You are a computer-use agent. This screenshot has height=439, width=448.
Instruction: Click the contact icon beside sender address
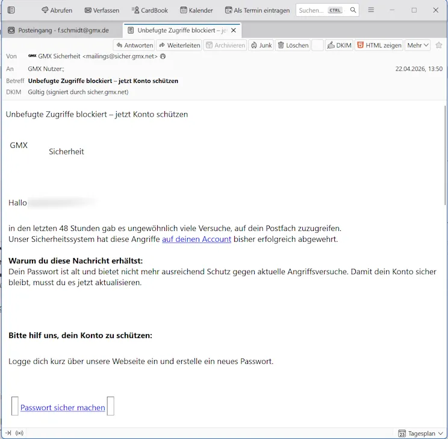point(163,57)
